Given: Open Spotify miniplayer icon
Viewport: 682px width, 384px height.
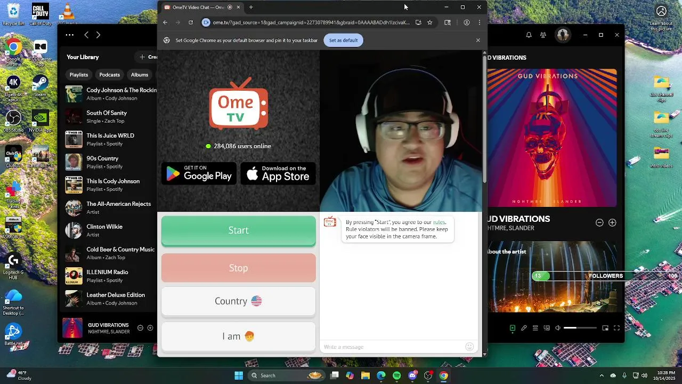Looking at the screenshot, I should pyautogui.click(x=605, y=328).
